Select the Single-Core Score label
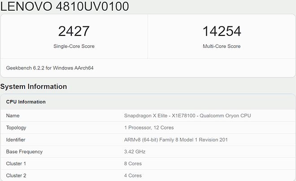The image size is (296, 181). coord(74,46)
